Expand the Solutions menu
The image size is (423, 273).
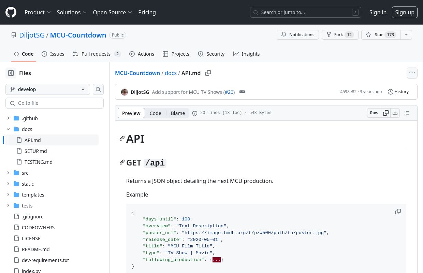pyautogui.click(x=72, y=12)
